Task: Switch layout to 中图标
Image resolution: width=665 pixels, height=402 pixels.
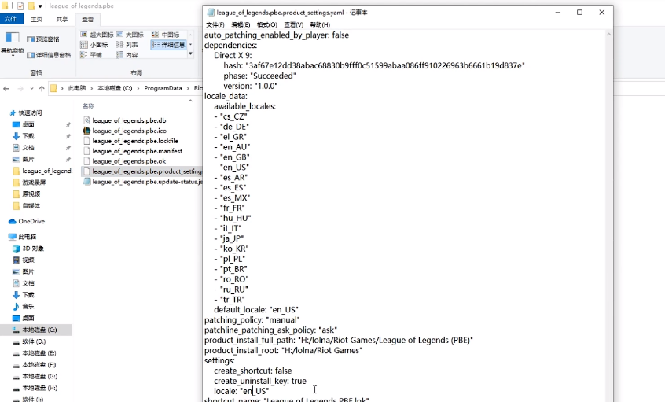Action: point(166,35)
